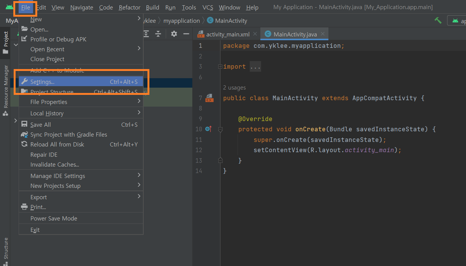Hide the Project panel with minus icon
This screenshot has height=266, width=466.
click(x=186, y=34)
